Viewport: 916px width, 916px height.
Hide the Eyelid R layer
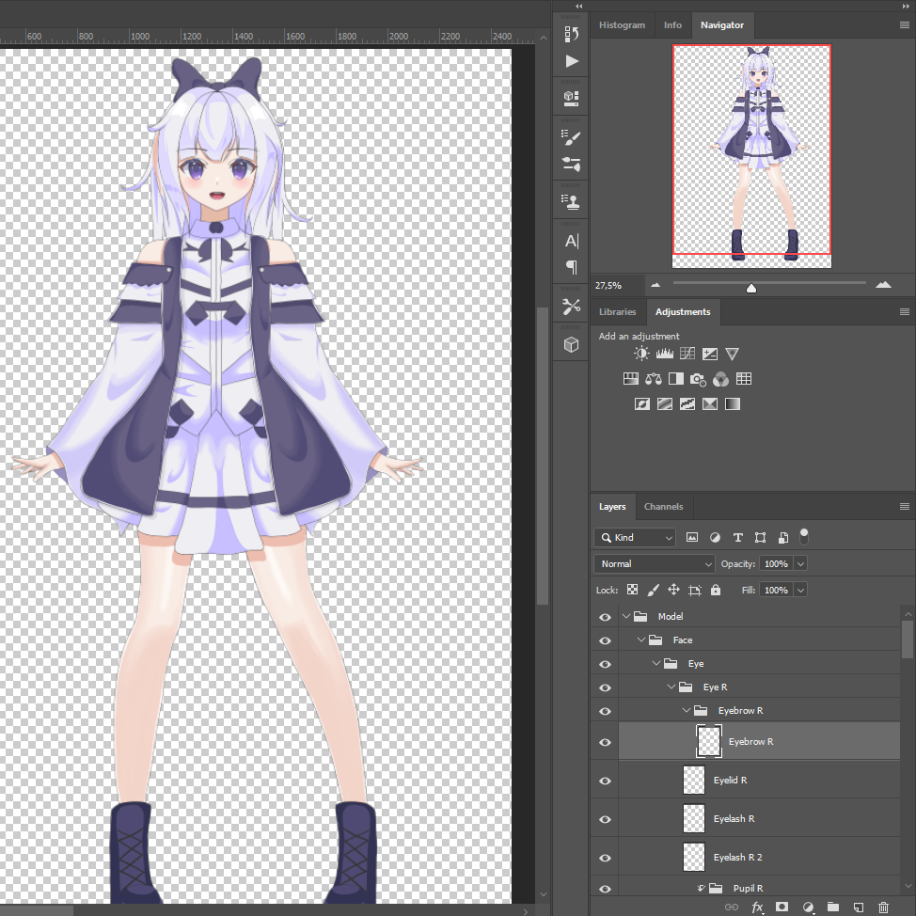(x=605, y=781)
